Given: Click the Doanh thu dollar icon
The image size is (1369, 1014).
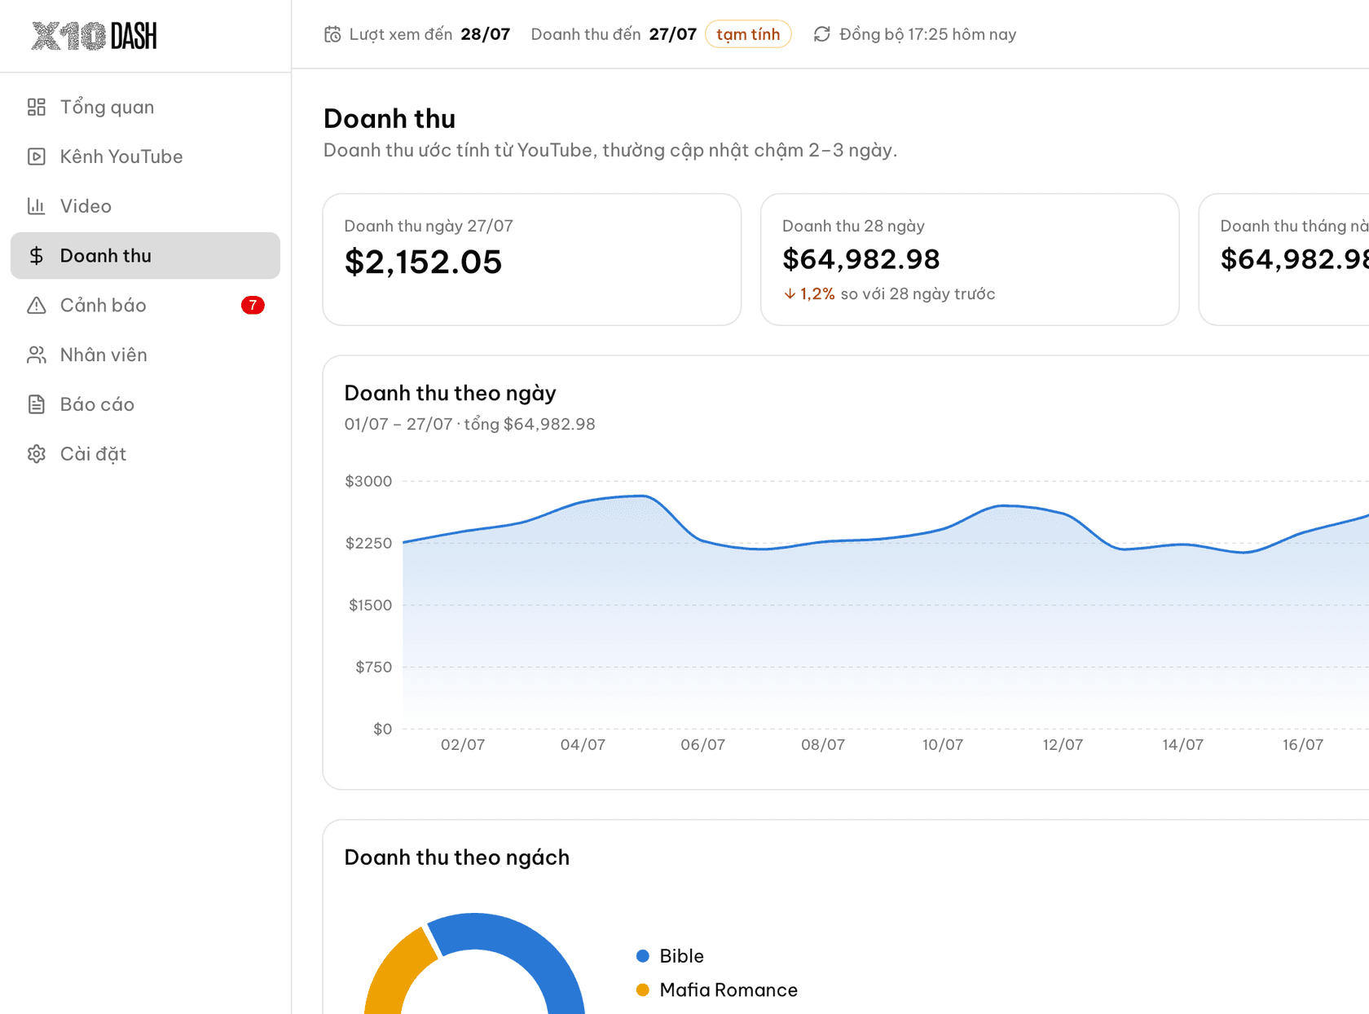Looking at the screenshot, I should 37,256.
